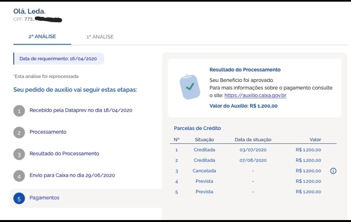
Task: Click the 'Data da situação' column header
Action: coord(253,140)
